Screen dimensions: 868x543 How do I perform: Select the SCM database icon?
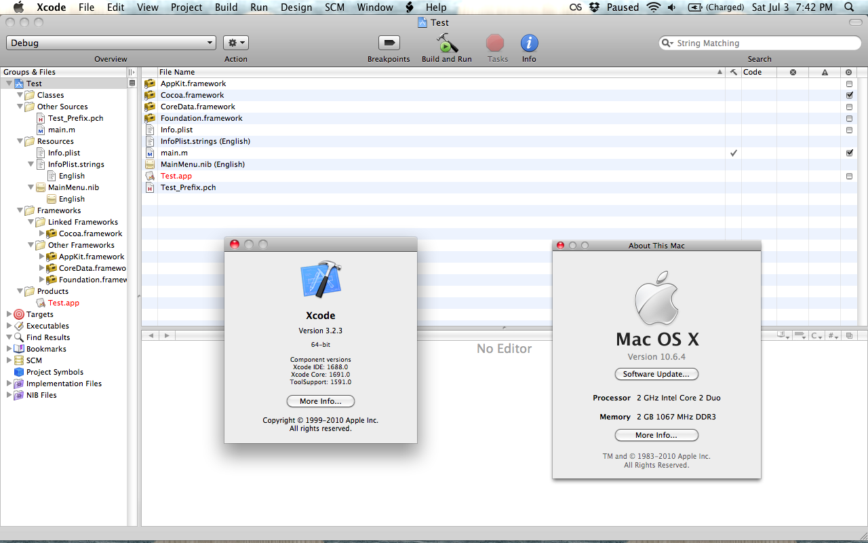click(19, 360)
